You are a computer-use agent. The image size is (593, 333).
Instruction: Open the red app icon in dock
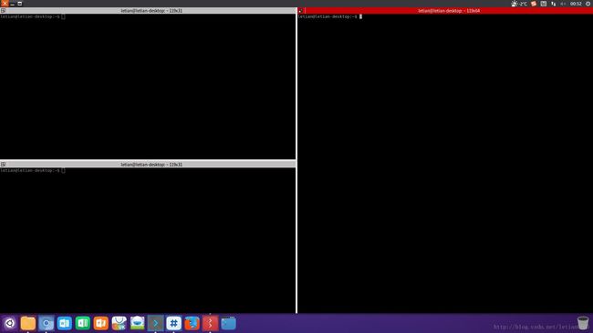point(210,323)
